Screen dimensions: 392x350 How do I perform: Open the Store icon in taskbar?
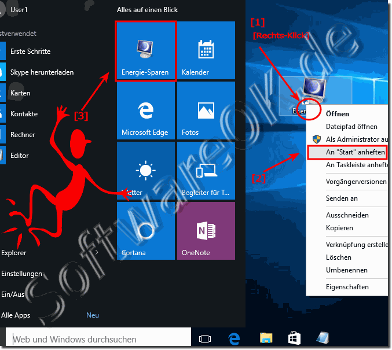coord(294,338)
